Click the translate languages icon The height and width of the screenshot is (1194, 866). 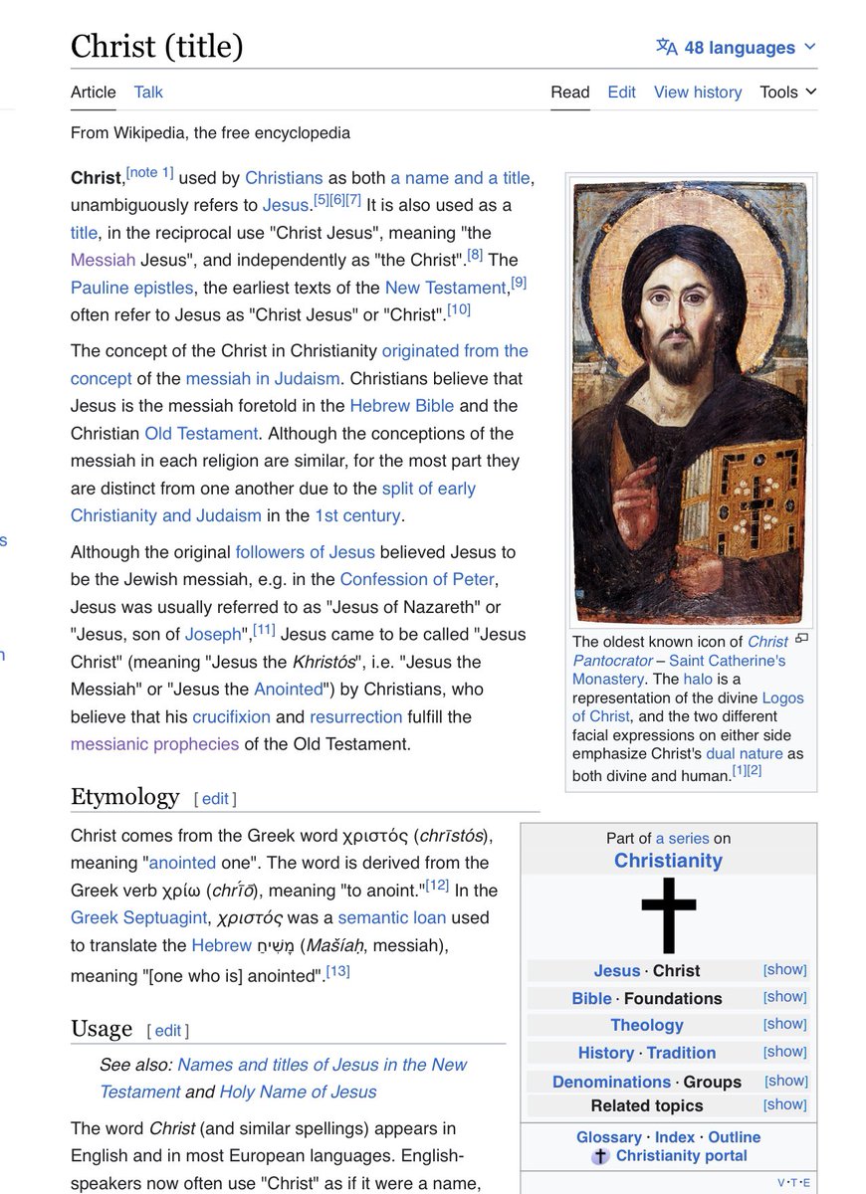pyautogui.click(x=666, y=47)
